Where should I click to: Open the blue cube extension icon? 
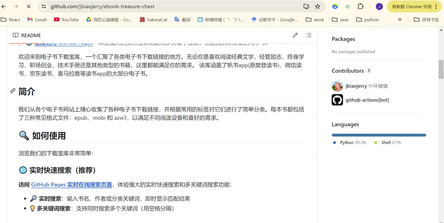(335, 6)
